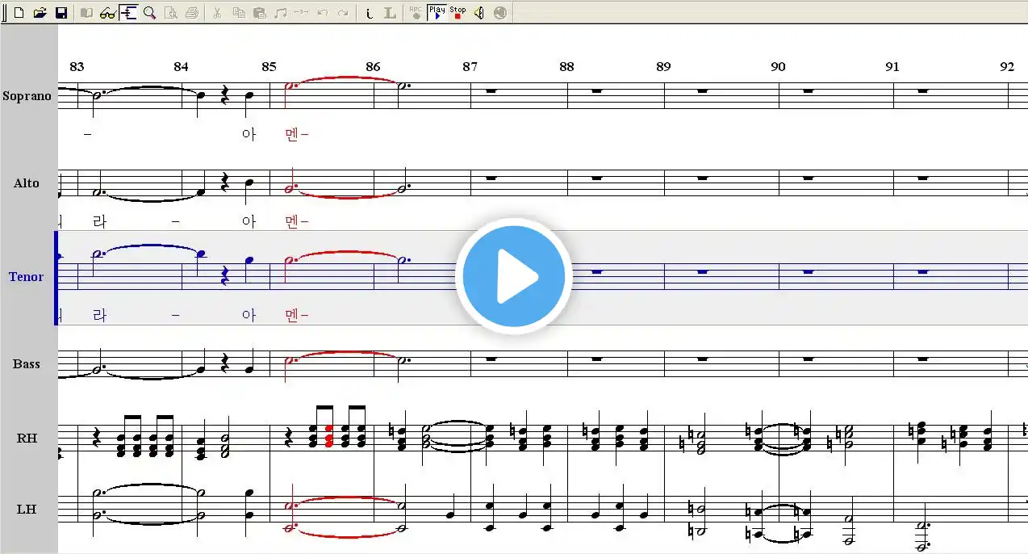
Task: Click the quarter rest in Soprano measure 84
Action: (226, 96)
